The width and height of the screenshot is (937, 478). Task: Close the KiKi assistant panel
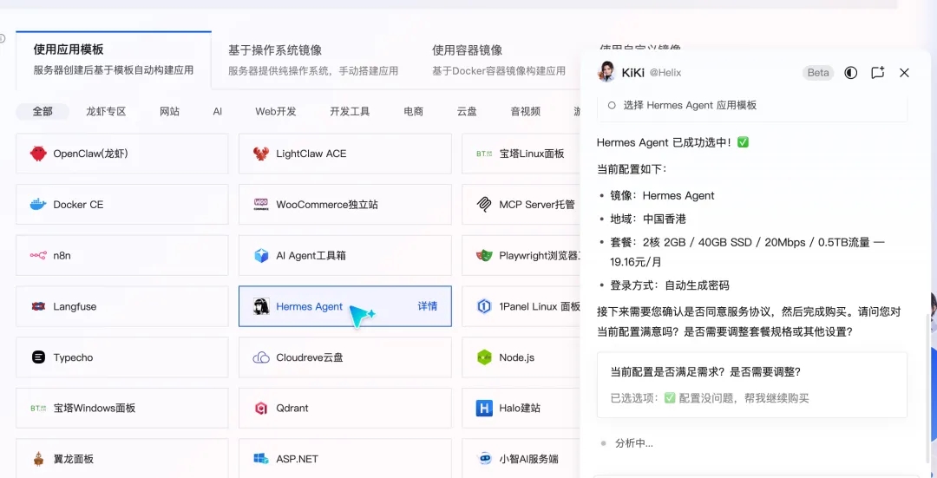point(904,73)
